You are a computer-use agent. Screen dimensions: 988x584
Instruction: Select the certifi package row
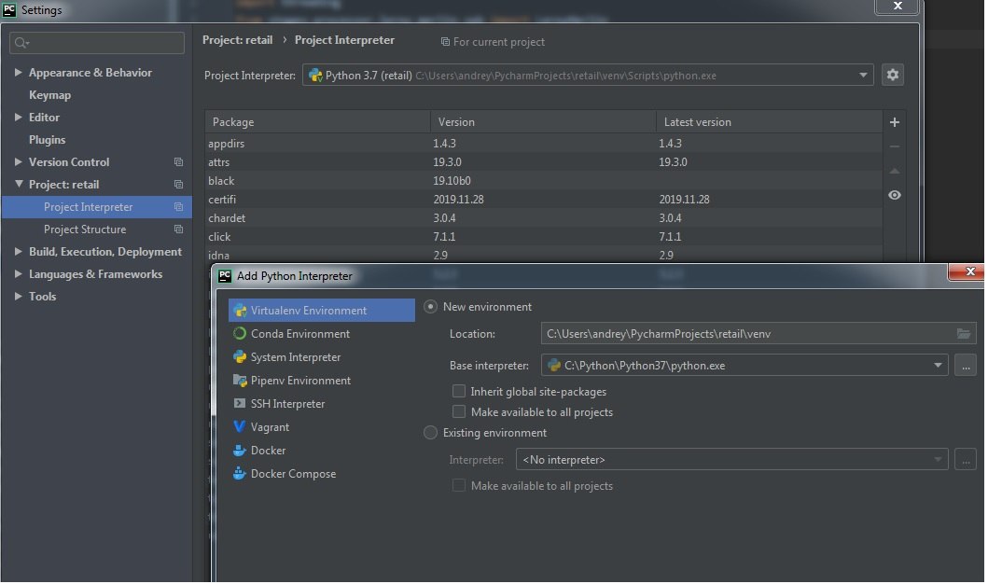(545, 200)
